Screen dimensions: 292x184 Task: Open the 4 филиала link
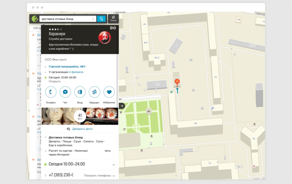(x=76, y=72)
